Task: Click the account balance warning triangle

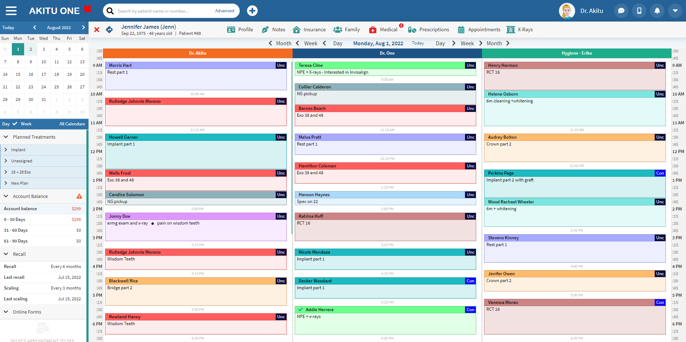Action: point(80,196)
